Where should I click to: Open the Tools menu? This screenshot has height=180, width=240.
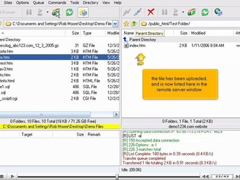pos(74,2)
